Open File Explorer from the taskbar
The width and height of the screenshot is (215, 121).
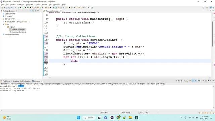pyautogui.click(x=130, y=118)
